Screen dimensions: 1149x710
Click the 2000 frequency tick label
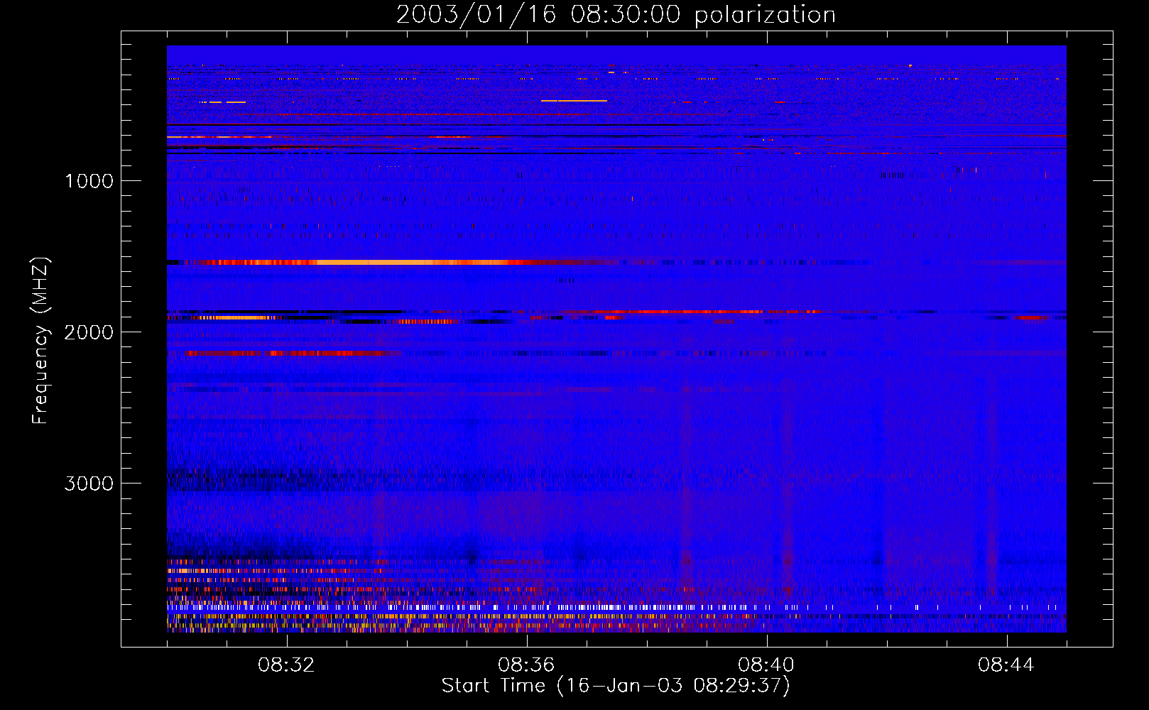[89, 332]
